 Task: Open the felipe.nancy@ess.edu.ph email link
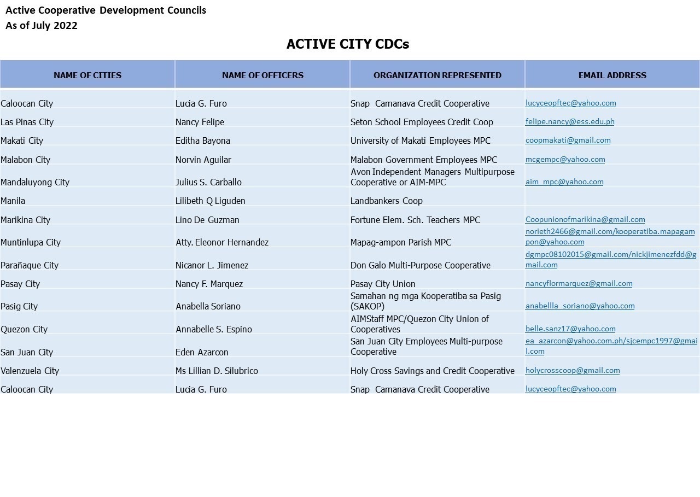[x=570, y=121]
